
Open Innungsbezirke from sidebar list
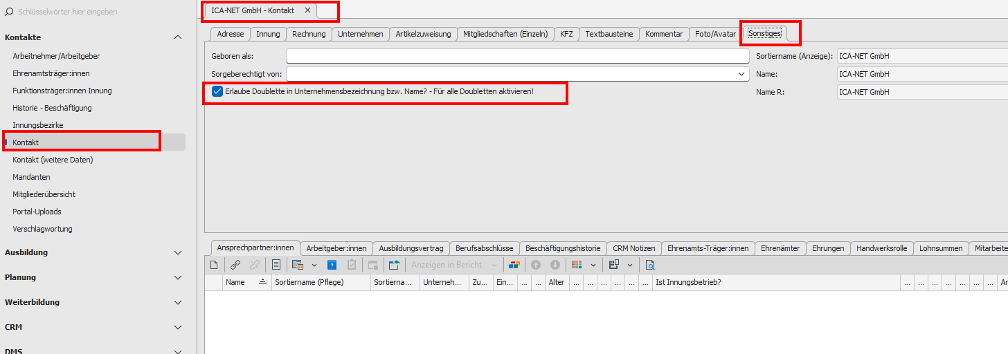[38, 125]
